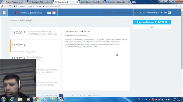Switch to the Входящие Gmail tab
The image size is (183, 102).
coord(41,2)
